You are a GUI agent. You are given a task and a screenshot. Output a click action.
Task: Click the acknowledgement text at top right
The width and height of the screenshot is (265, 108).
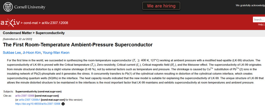pyautogui.click(x=250, y=5)
